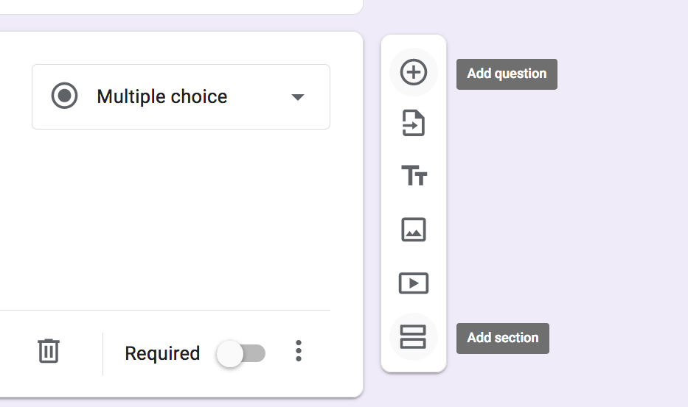Open more options three-dot menu
Image resolution: width=688 pixels, height=407 pixels.
299,351
